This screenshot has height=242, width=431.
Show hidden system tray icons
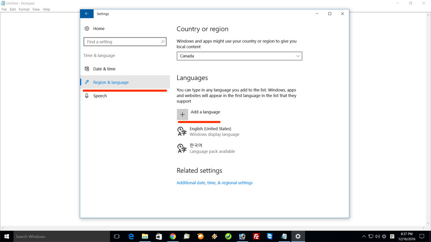click(x=364, y=236)
